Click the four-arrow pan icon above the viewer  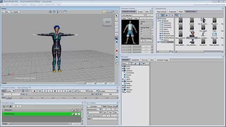click(x=54, y=12)
